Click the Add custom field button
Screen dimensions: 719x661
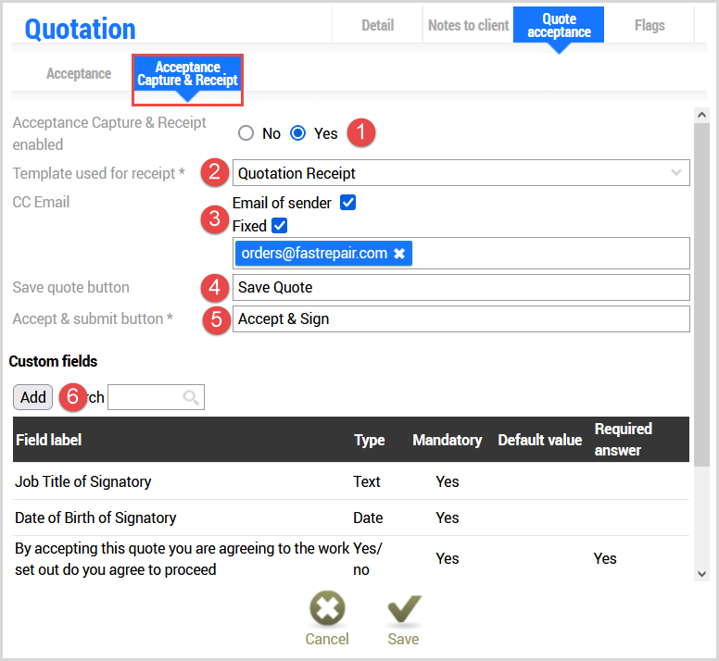click(x=33, y=397)
